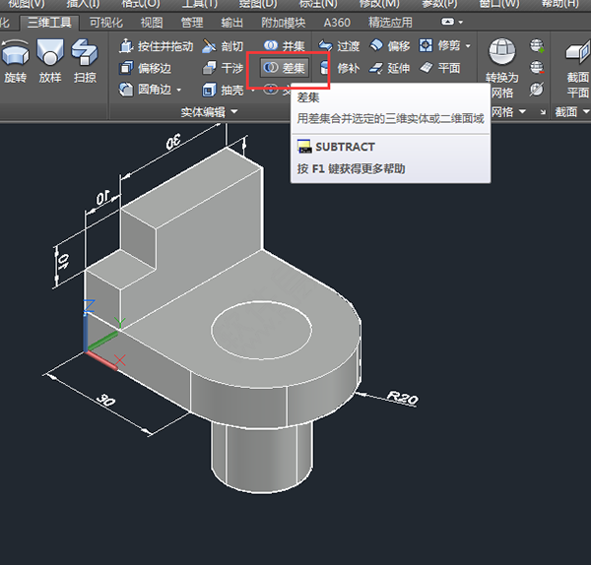Toggle the ribbon minimize button after 精选应用
The height and width of the screenshot is (565, 591).
pyautogui.click(x=449, y=22)
